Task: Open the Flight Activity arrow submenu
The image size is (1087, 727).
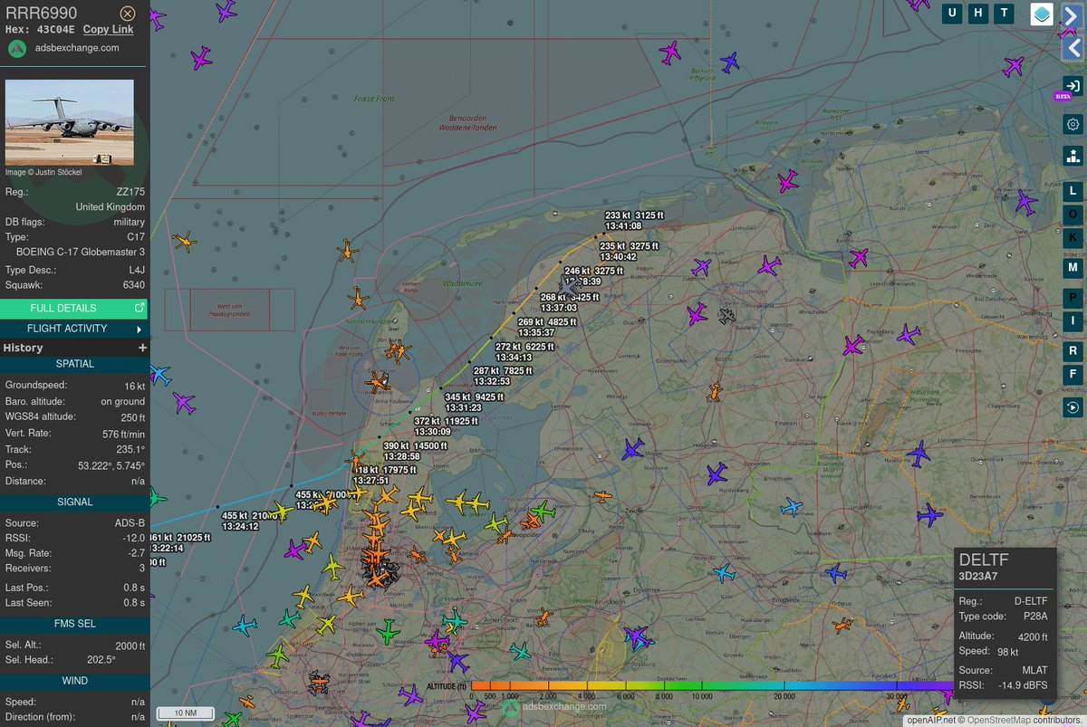Action: click(x=141, y=329)
